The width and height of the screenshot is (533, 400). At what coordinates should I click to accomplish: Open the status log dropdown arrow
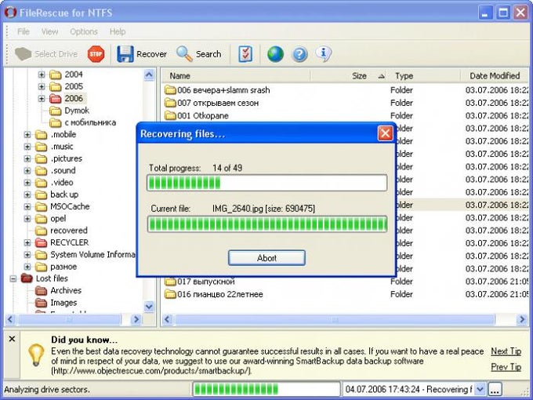tap(480, 389)
